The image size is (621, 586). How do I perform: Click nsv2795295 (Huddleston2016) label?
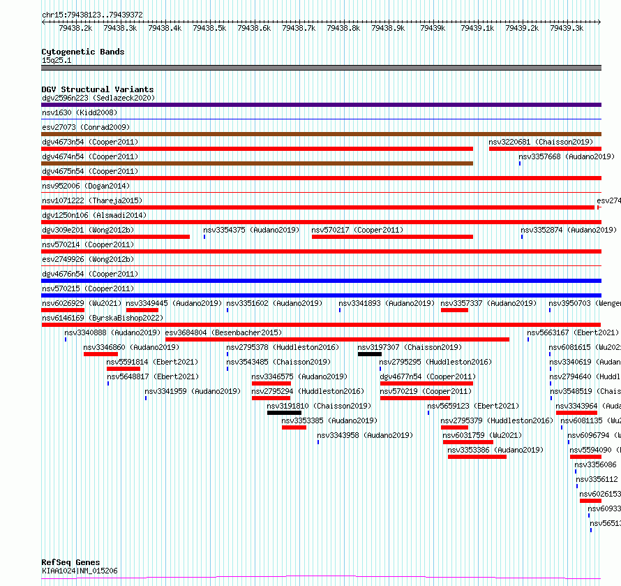tap(435, 362)
